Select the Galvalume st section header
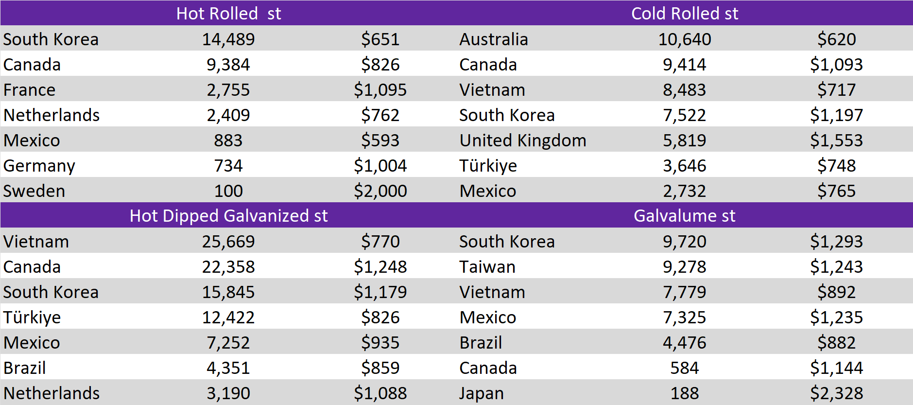The height and width of the screenshot is (405, 913). pyautogui.click(x=684, y=215)
